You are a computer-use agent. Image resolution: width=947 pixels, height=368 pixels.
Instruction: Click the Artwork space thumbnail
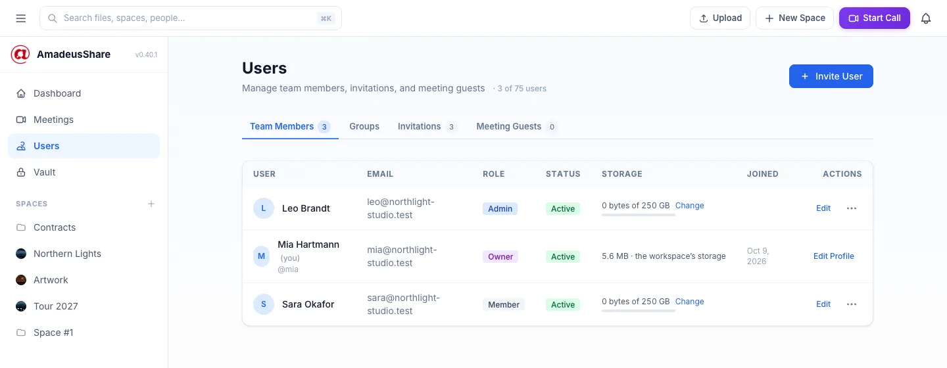tap(21, 280)
